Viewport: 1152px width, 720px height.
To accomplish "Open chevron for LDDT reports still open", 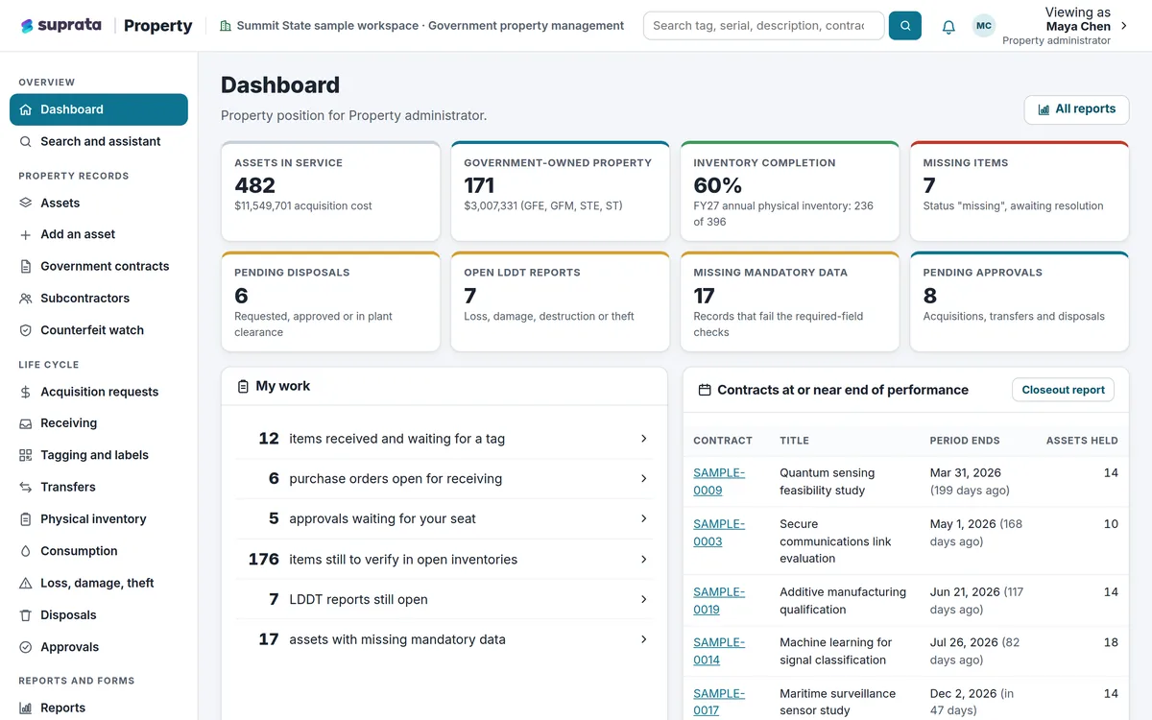I will pyautogui.click(x=644, y=599).
